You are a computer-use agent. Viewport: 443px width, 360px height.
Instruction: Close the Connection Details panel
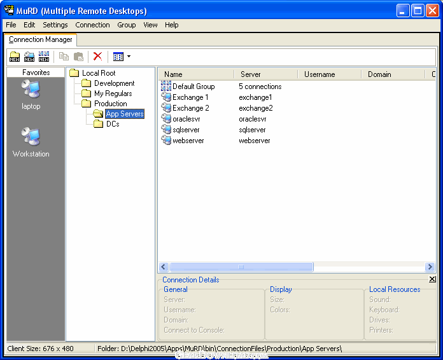coord(432,279)
